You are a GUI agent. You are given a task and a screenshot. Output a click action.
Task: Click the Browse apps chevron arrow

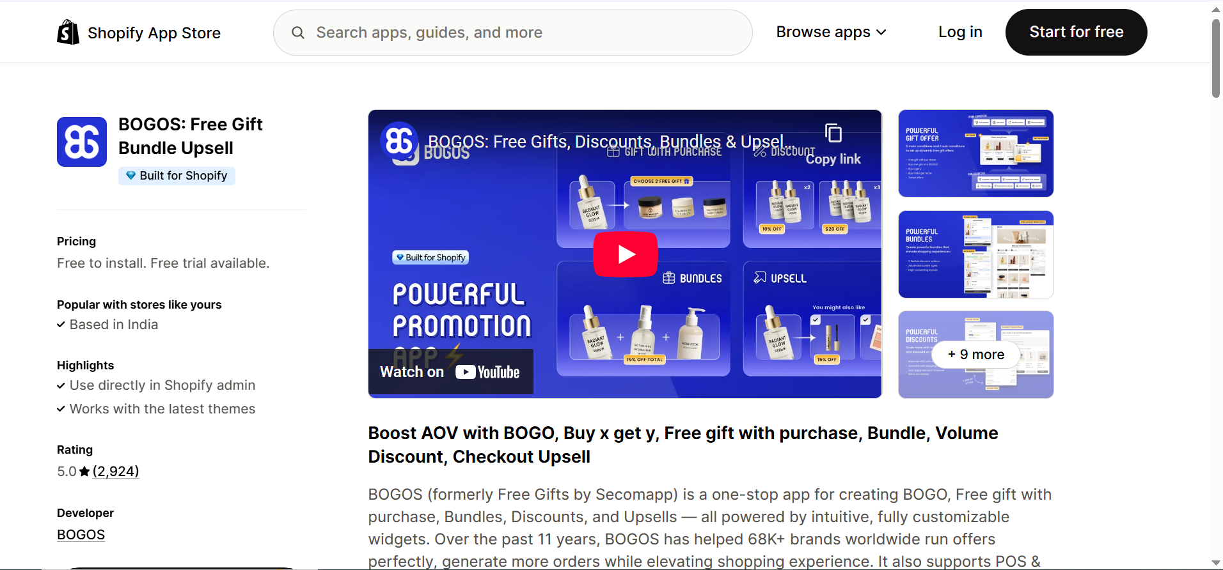[881, 33]
